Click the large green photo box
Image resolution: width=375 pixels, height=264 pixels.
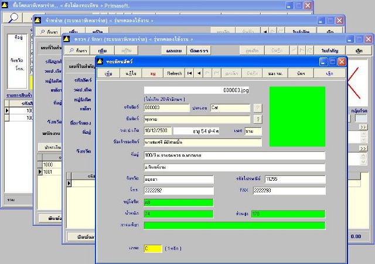tap(296, 116)
